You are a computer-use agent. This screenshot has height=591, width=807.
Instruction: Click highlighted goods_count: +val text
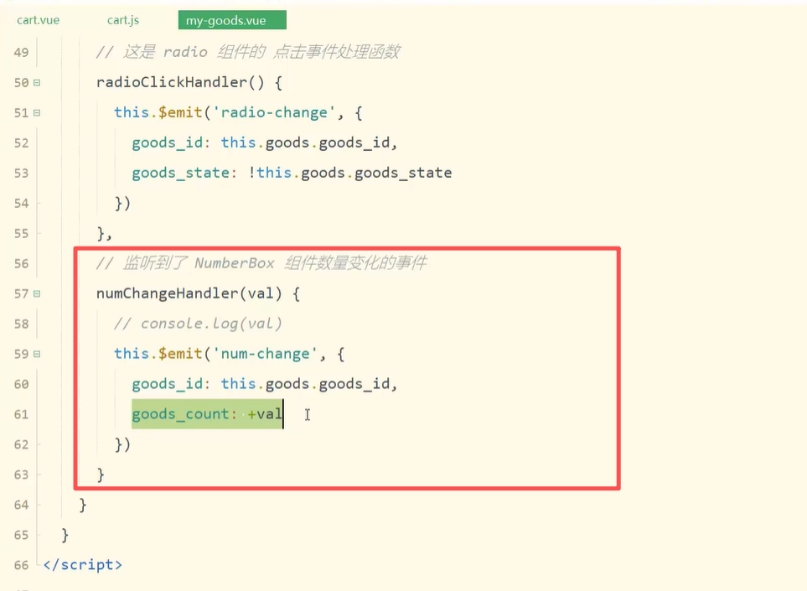[208, 414]
